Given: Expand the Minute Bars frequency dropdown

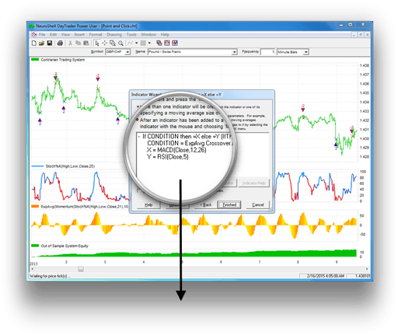Looking at the screenshot, I should [x=306, y=52].
